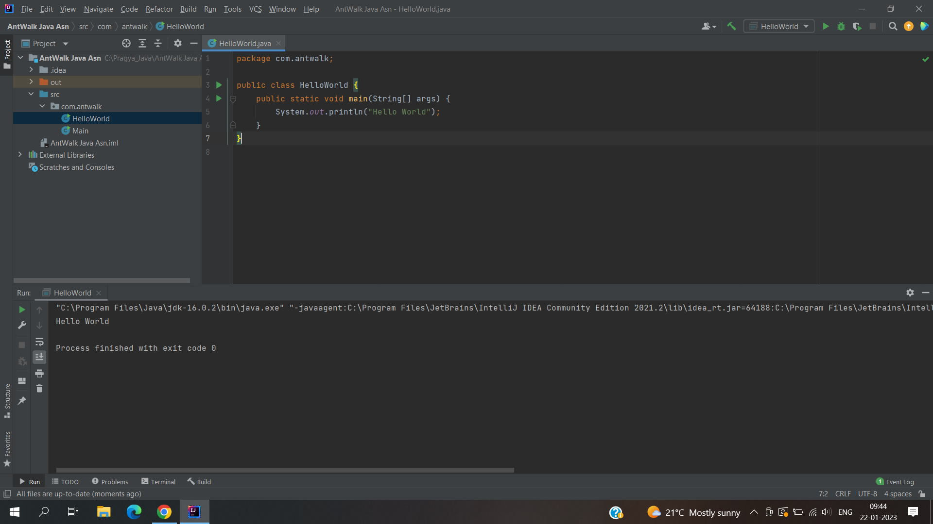This screenshot has height=524, width=933.
Task: Click the Print icon in the Run console
Action: click(x=39, y=374)
